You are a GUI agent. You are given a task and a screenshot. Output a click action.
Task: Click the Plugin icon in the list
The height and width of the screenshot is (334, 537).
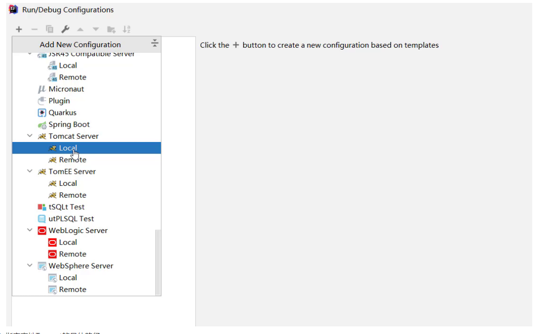[x=42, y=101]
